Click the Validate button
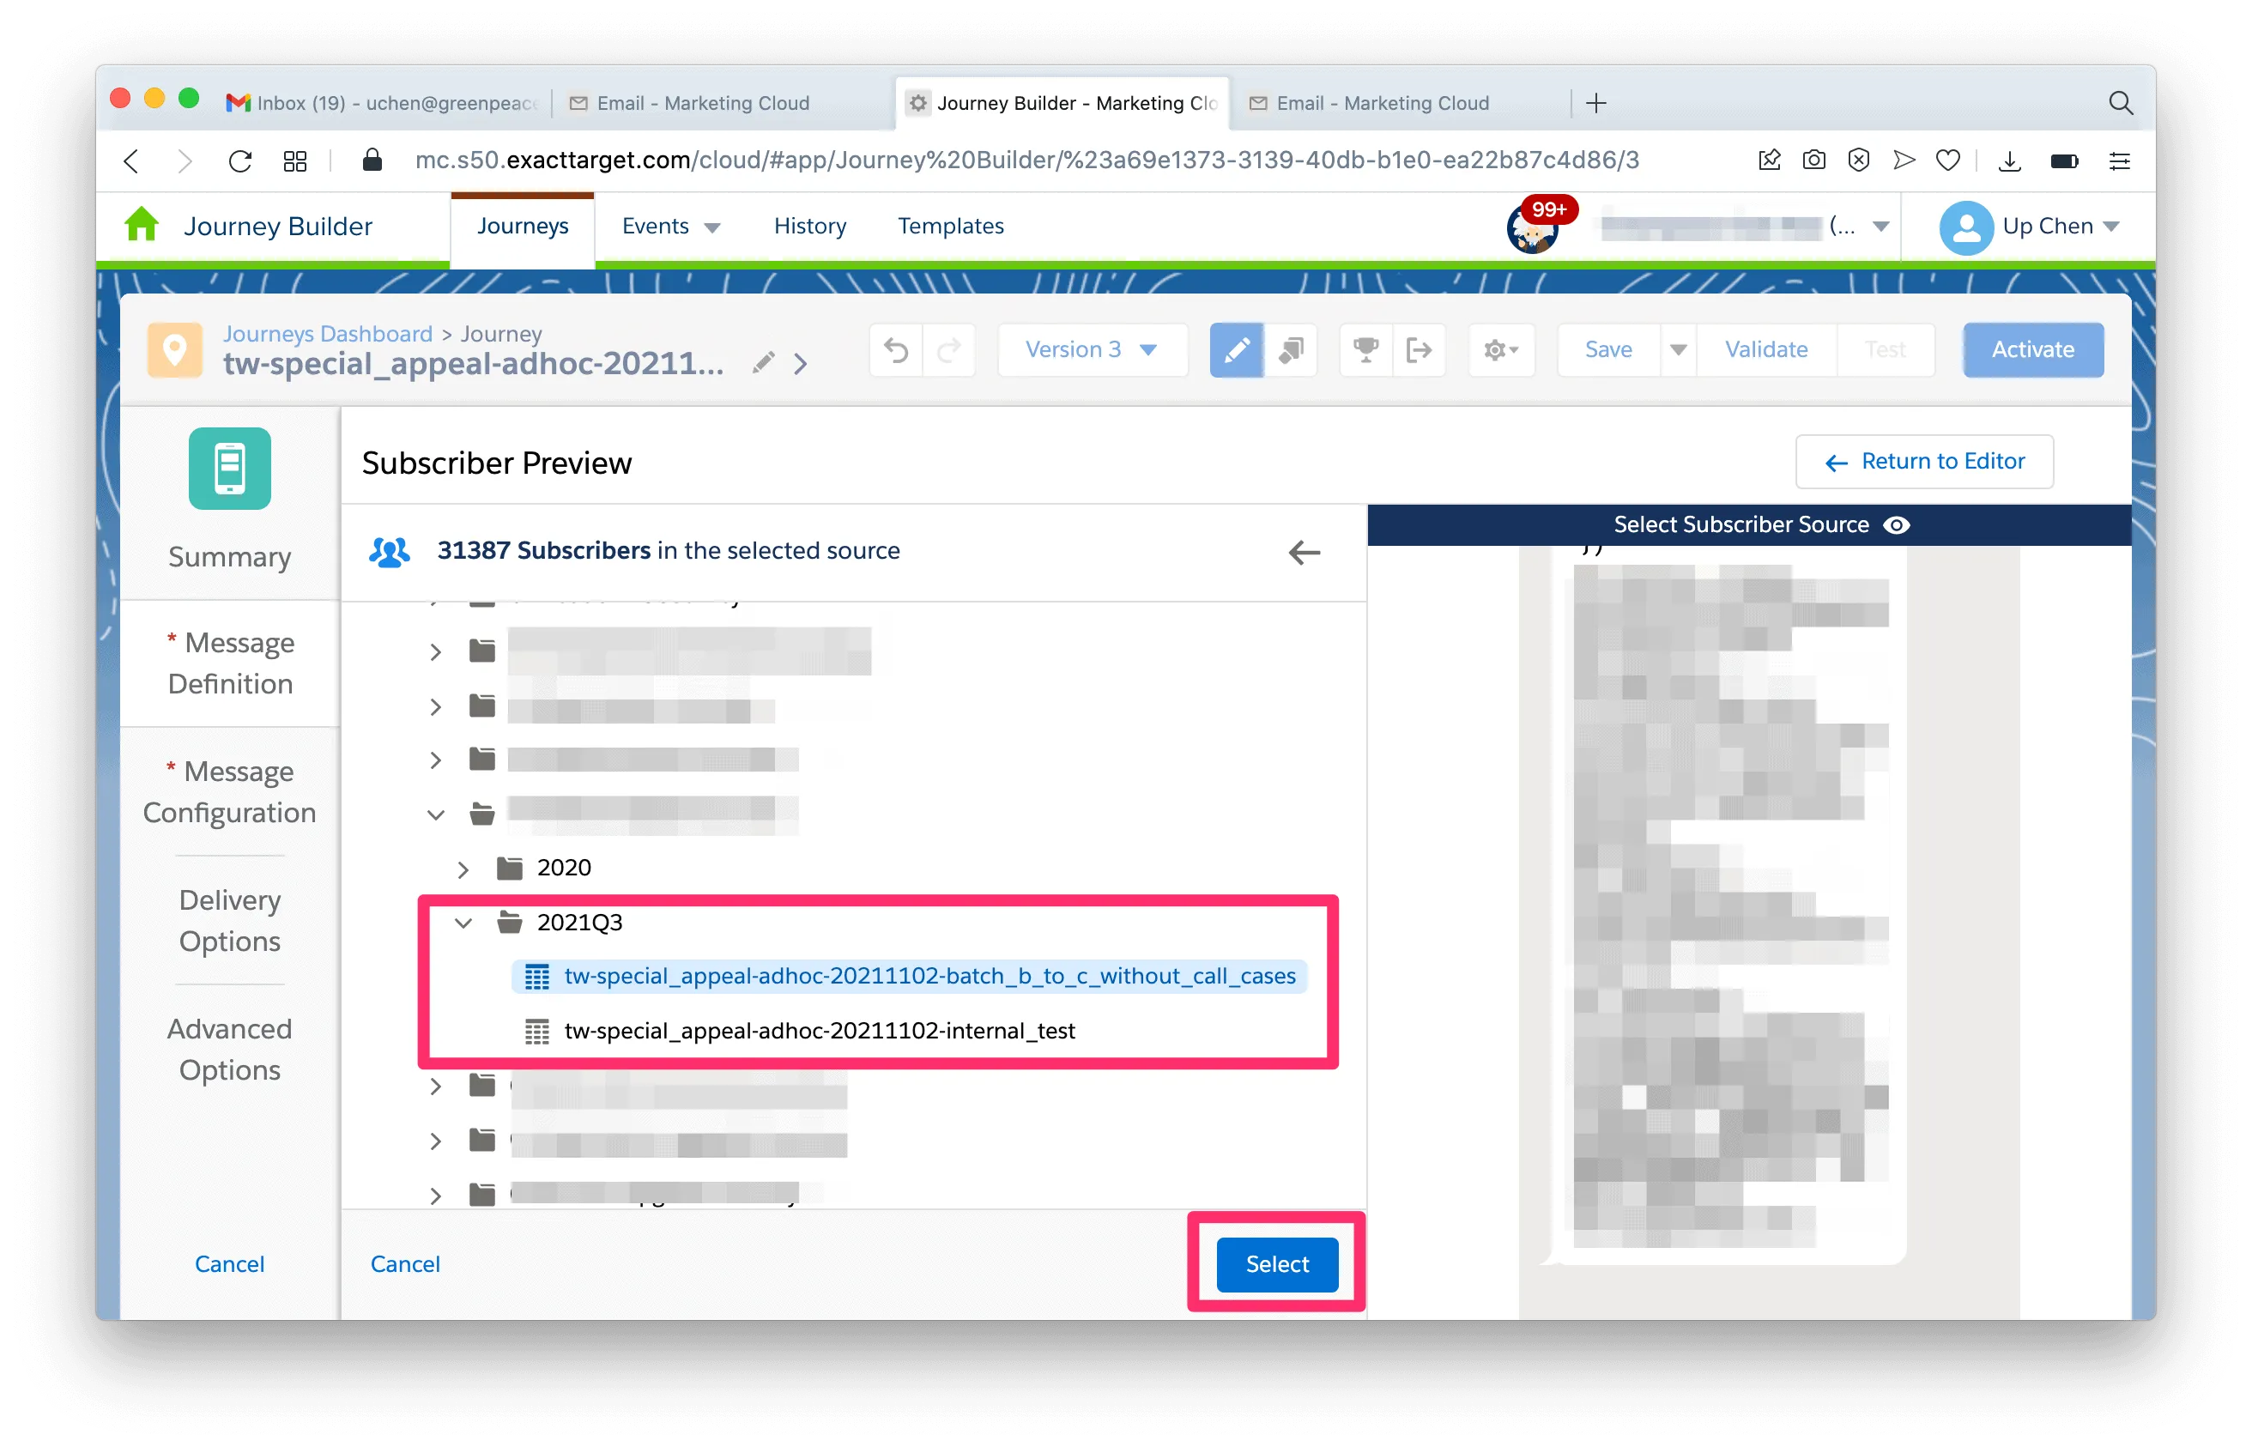This screenshot has width=2252, height=1447. [1765, 349]
